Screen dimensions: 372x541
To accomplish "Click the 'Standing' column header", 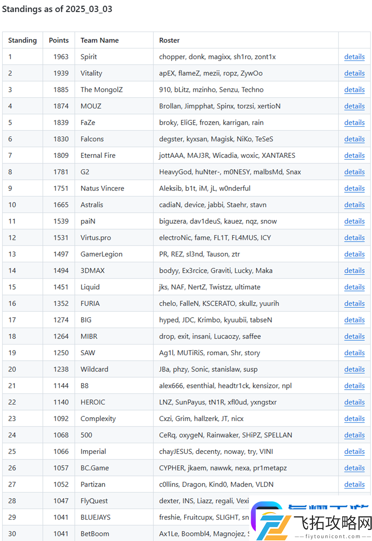I will [x=22, y=41].
